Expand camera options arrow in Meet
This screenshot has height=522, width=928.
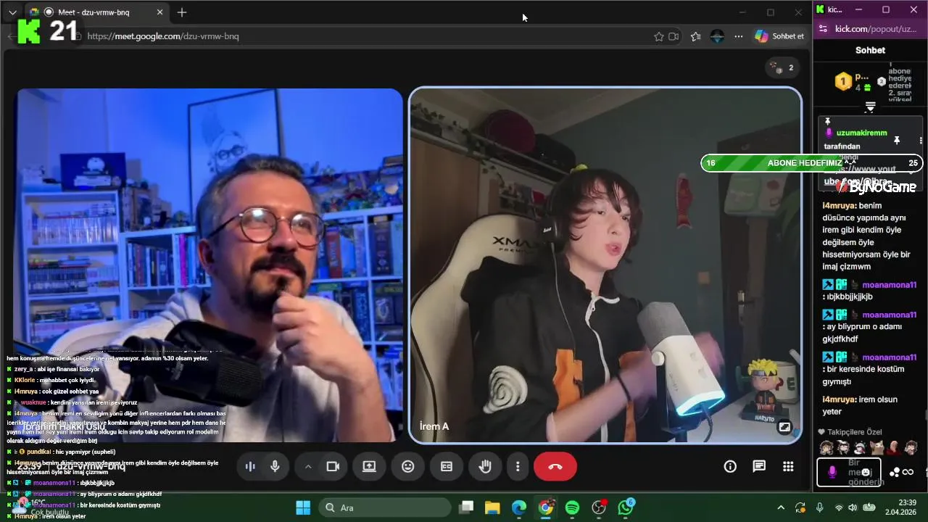pos(308,467)
